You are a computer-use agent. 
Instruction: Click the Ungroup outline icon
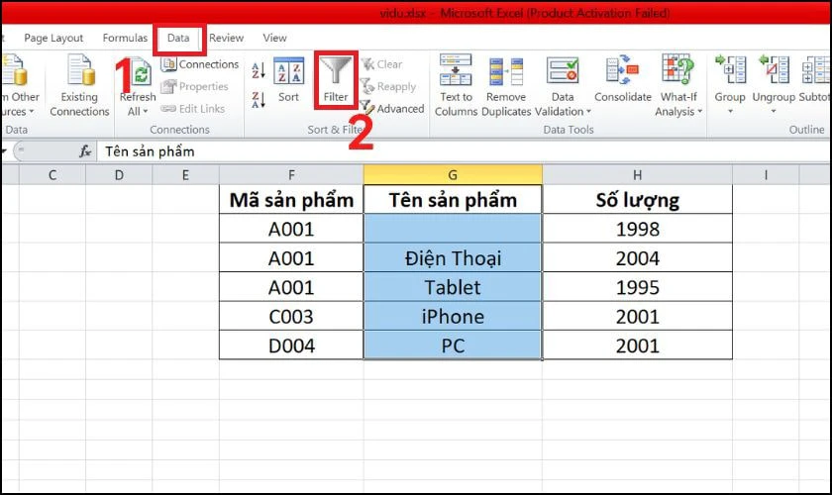tap(774, 69)
